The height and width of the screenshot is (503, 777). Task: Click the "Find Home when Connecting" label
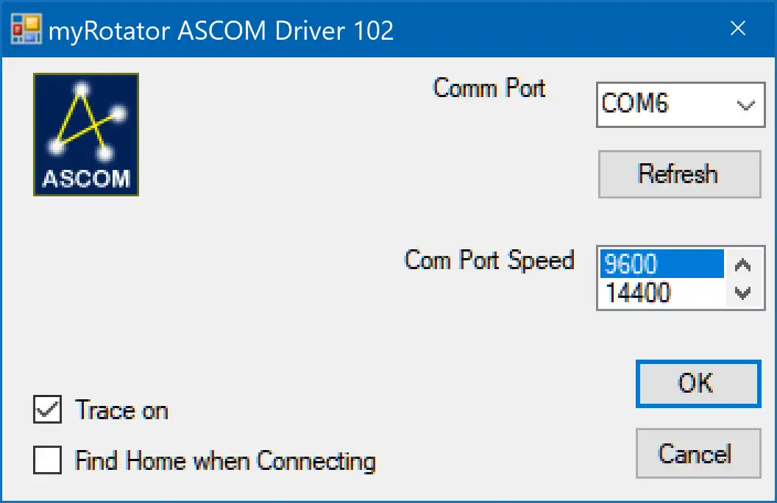point(225,461)
